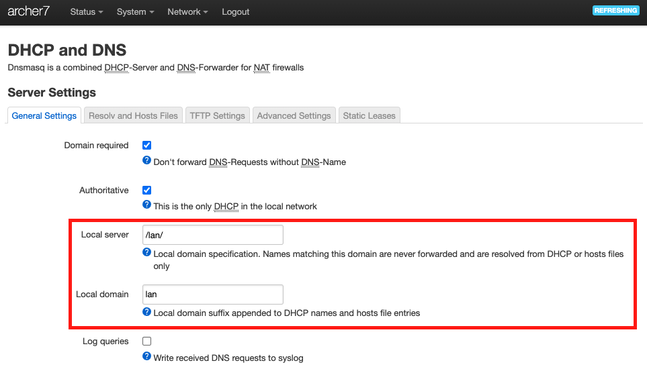
Task: Open the Status dropdown menu
Action: (x=86, y=12)
